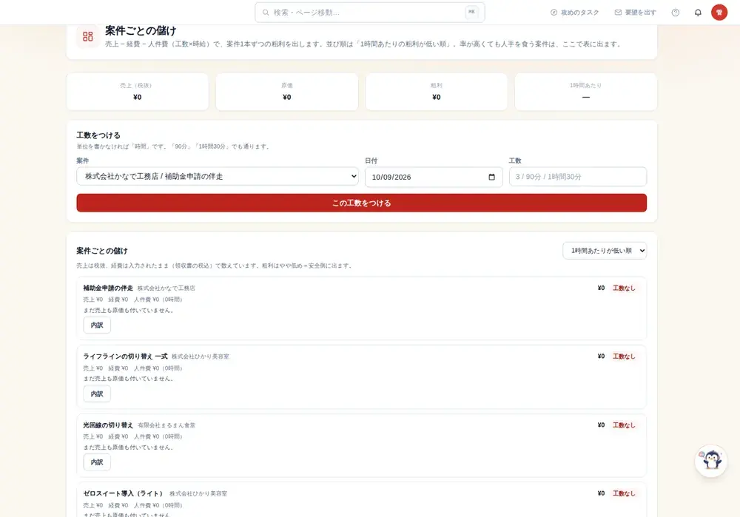Click 工数なし badge on 光回線の切り替え

(624, 425)
